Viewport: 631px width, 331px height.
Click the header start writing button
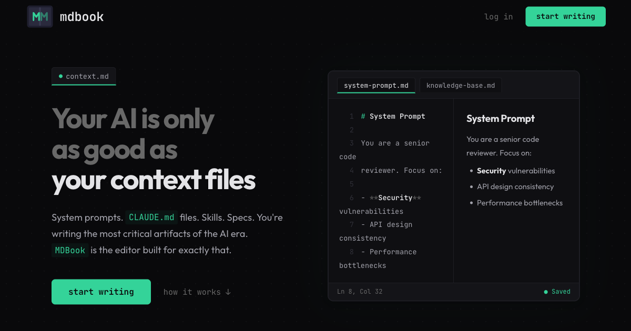(x=565, y=16)
